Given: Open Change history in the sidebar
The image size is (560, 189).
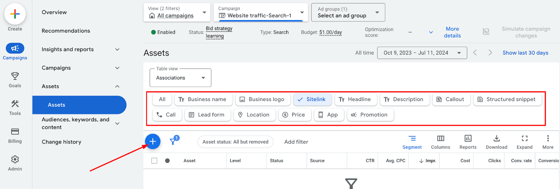Looking at the screenshot, I should click(x=62, y=142).
